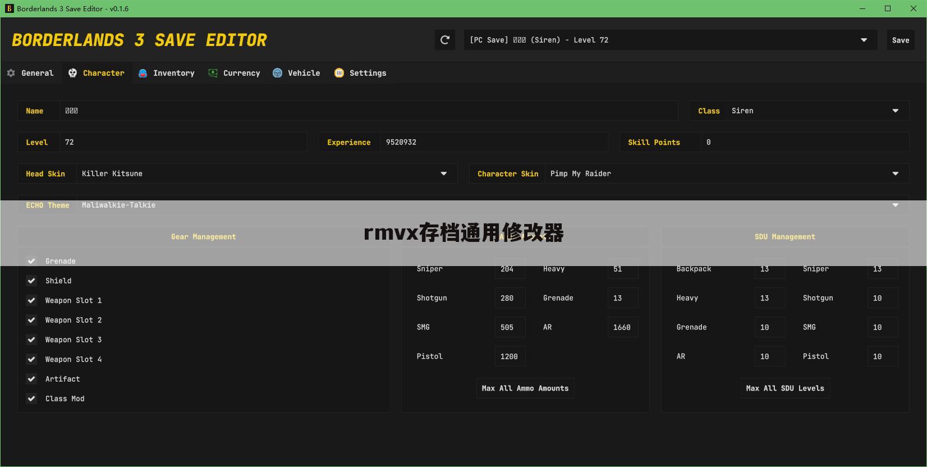927x467 pixels.
Task: Uncheck Weapon Slot 2
Action: (31, 320)
